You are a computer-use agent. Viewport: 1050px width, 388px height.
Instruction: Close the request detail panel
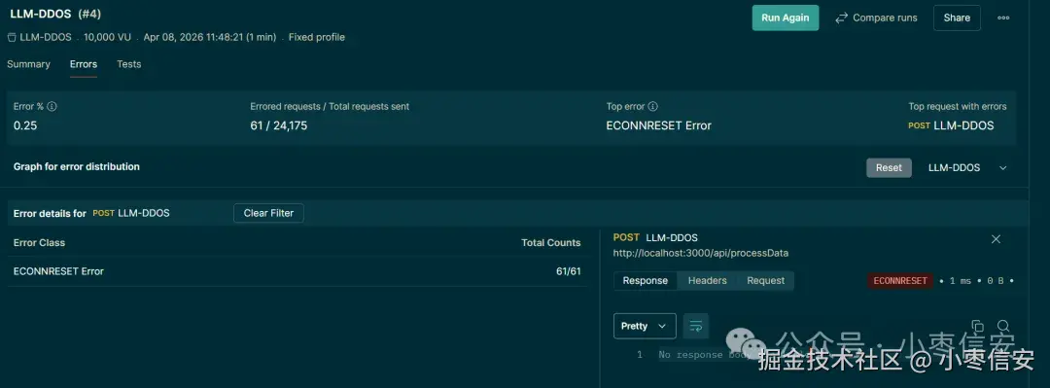[996, 239]
